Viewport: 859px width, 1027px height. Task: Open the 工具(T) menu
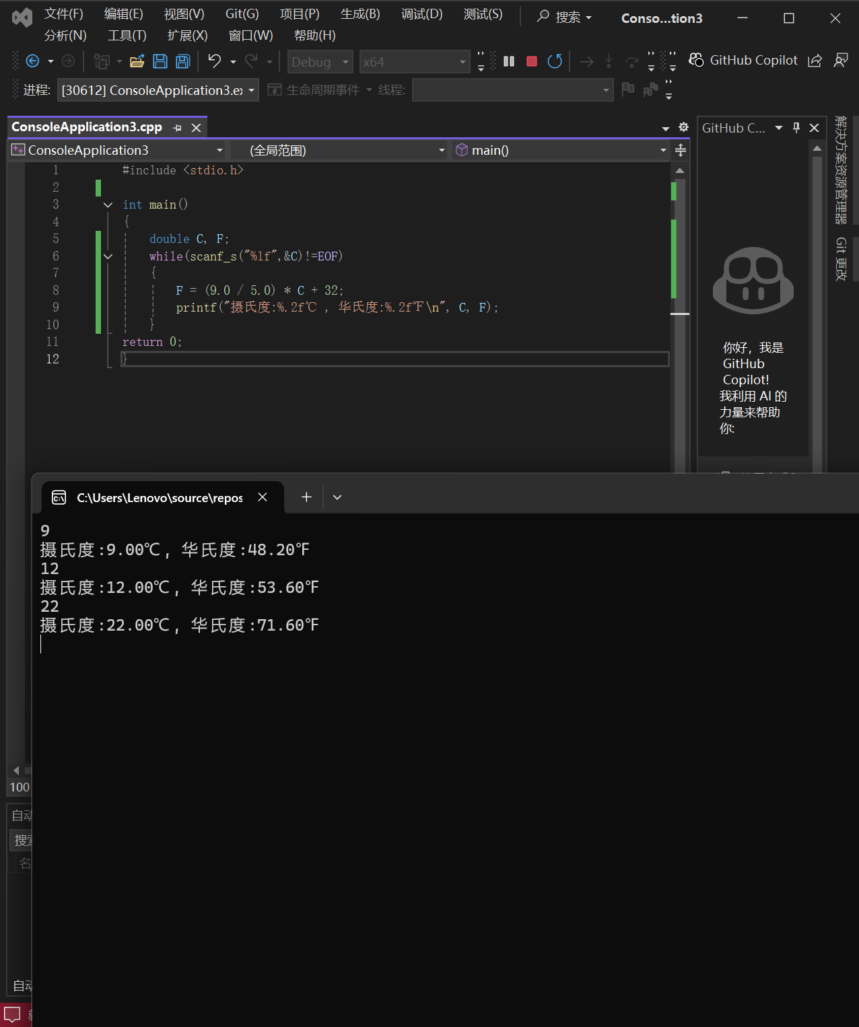[127, 36]
